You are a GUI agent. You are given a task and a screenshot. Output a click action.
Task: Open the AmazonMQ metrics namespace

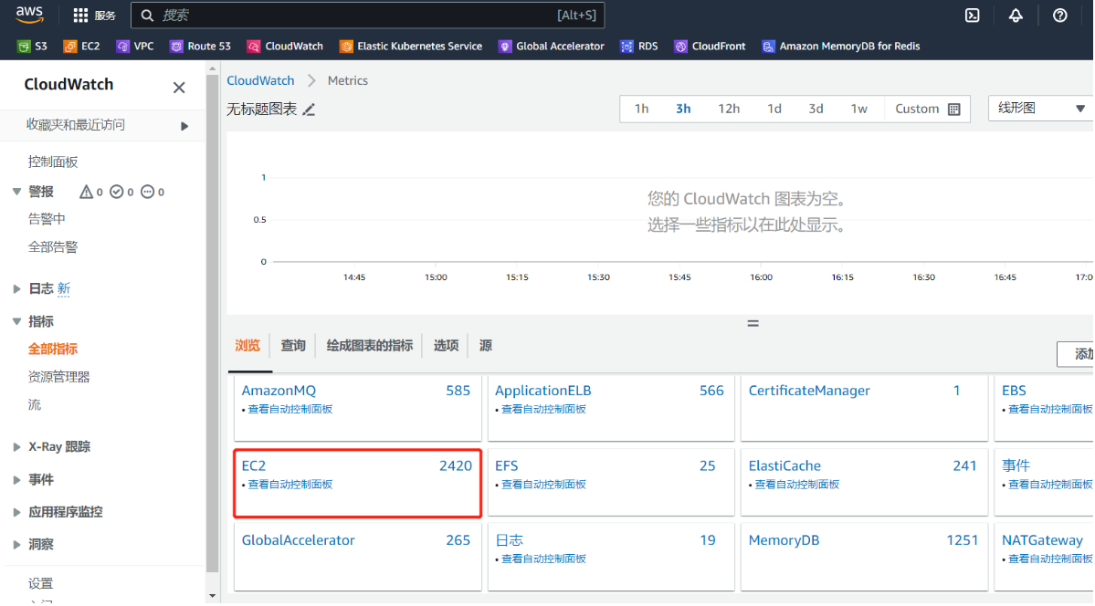point(279,391)
